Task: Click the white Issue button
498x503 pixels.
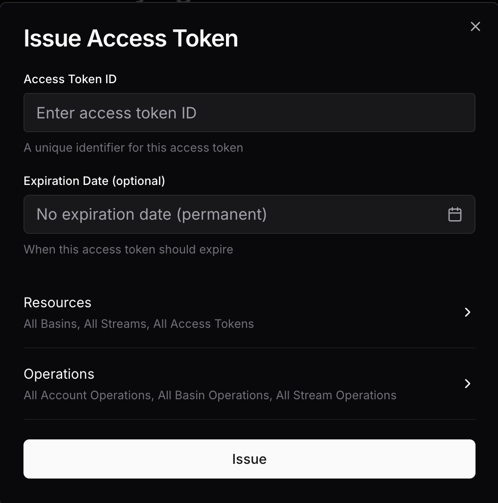Action: coord(249,459)
